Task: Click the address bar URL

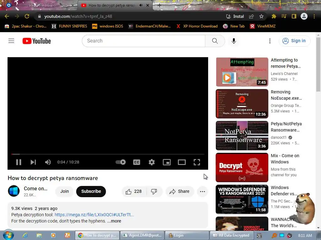Action: coord(78,16)
